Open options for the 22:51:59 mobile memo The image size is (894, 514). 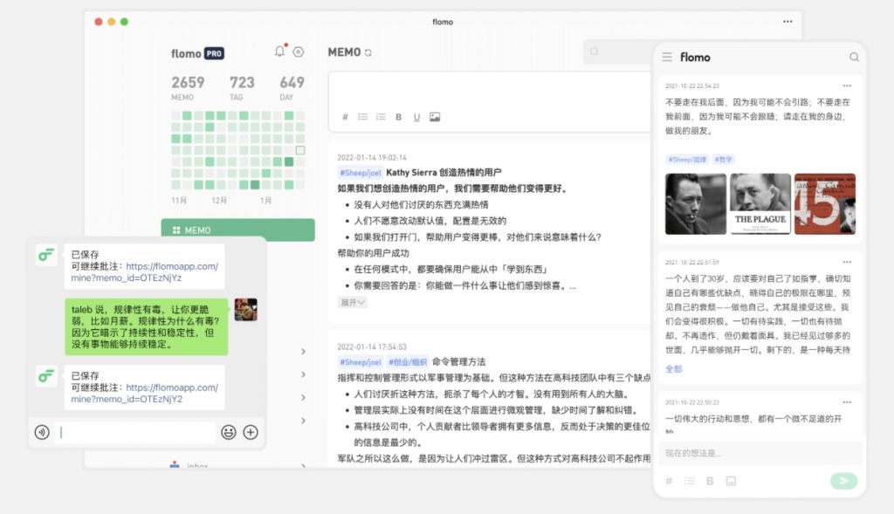click(x=847, y=262)
